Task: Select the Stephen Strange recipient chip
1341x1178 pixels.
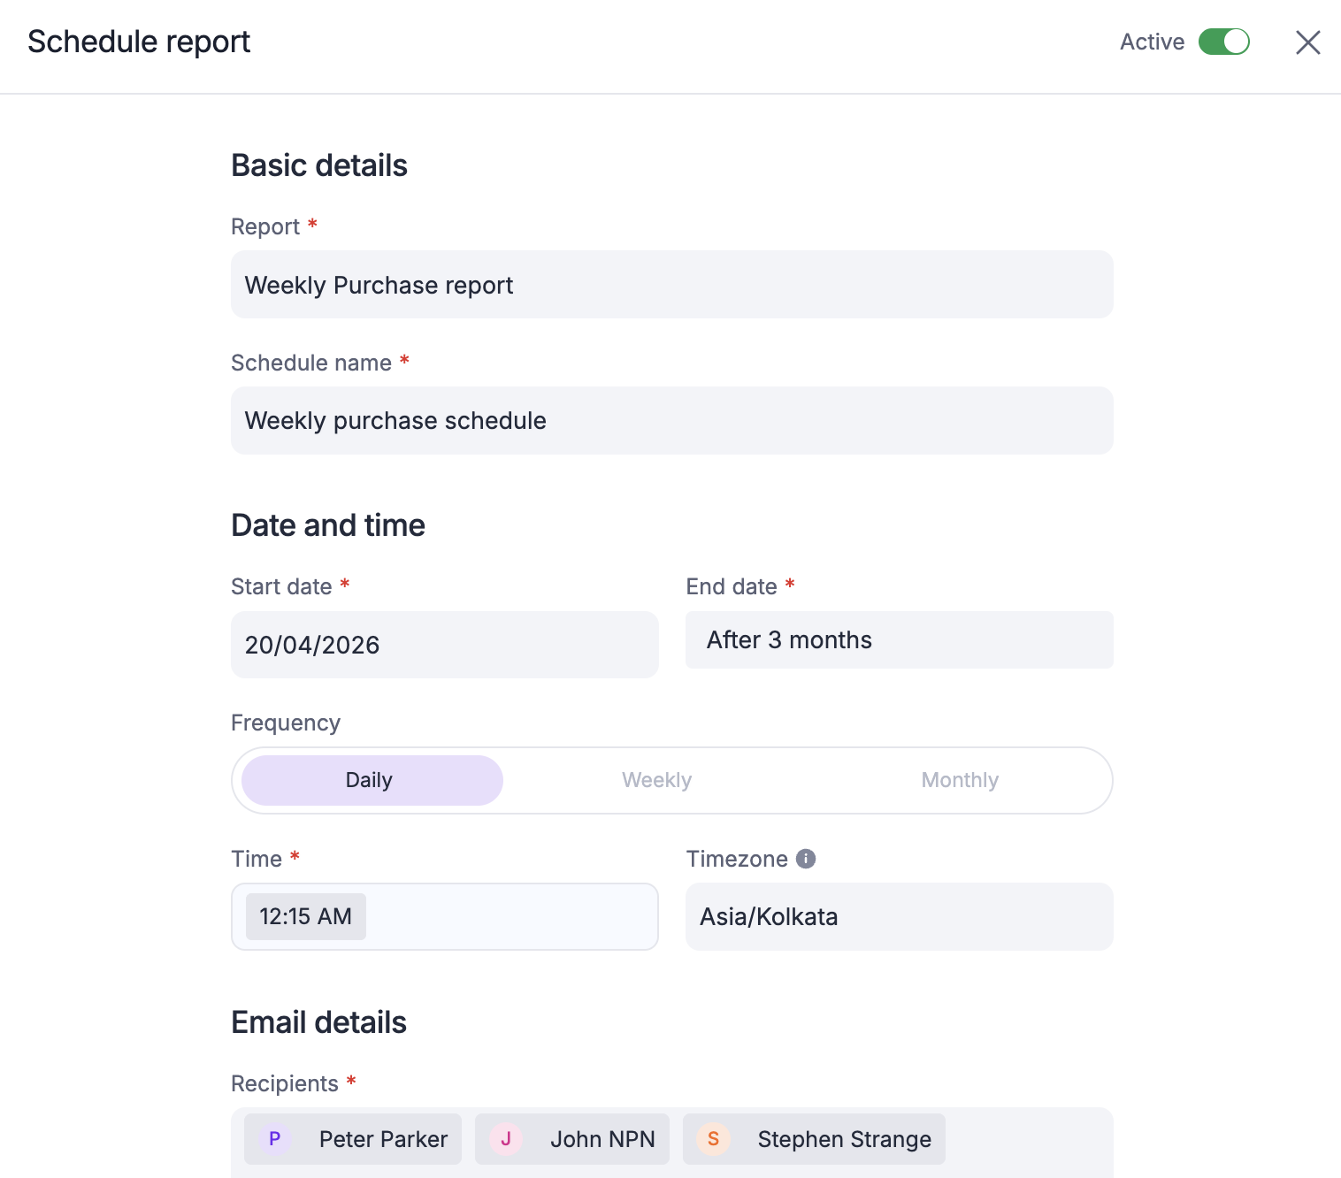Action: [x=844, y=1139]
